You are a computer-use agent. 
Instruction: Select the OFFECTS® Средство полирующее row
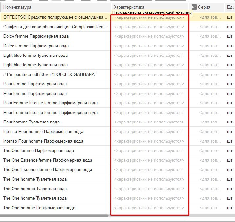pos(117,17)
